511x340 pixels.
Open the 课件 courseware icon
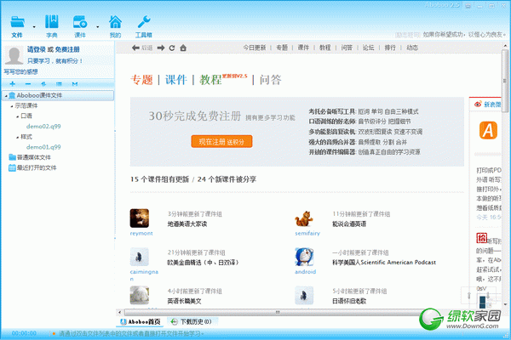pos(80,22)
